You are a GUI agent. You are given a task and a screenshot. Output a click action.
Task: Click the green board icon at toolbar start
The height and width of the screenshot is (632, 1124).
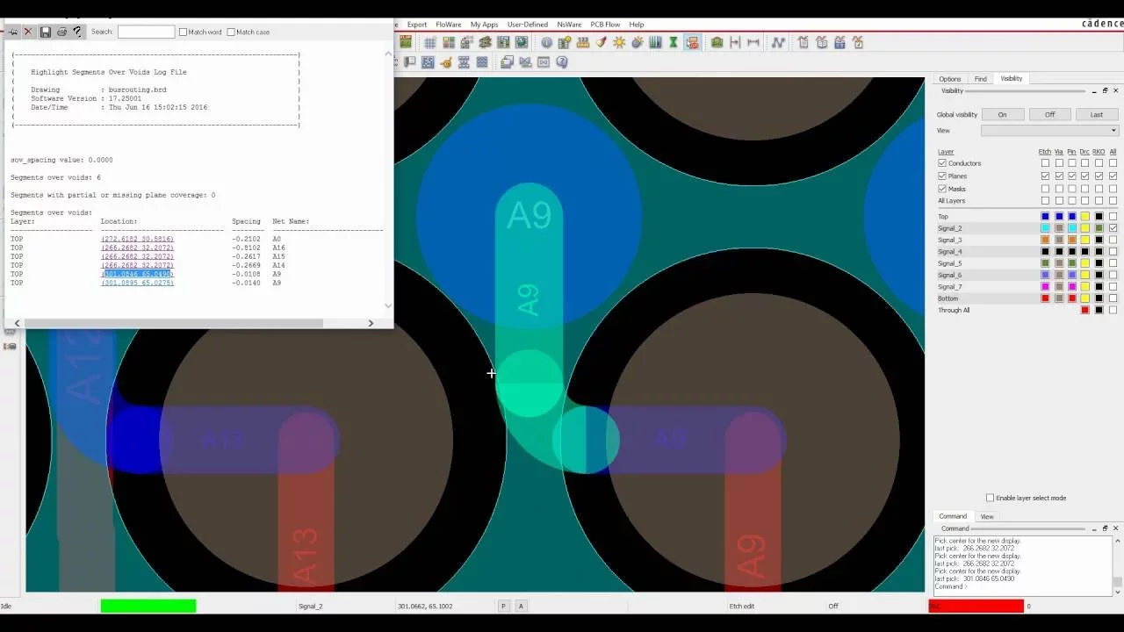coord(406,42)
